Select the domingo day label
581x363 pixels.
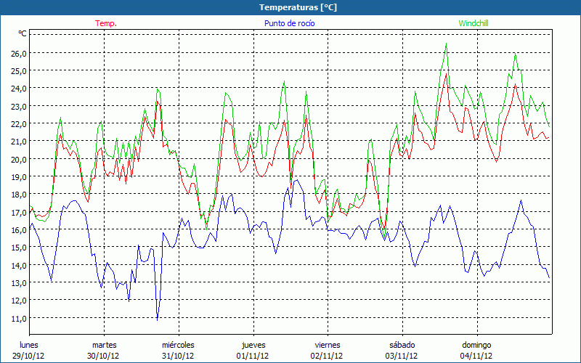click(x=476, y=345)
